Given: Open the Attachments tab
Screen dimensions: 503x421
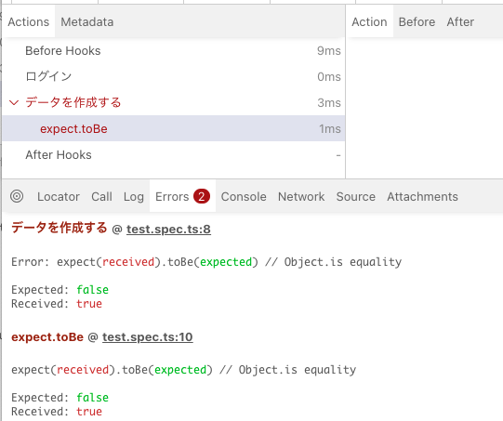Looking at the screenshot, I should tap(422, 196).
